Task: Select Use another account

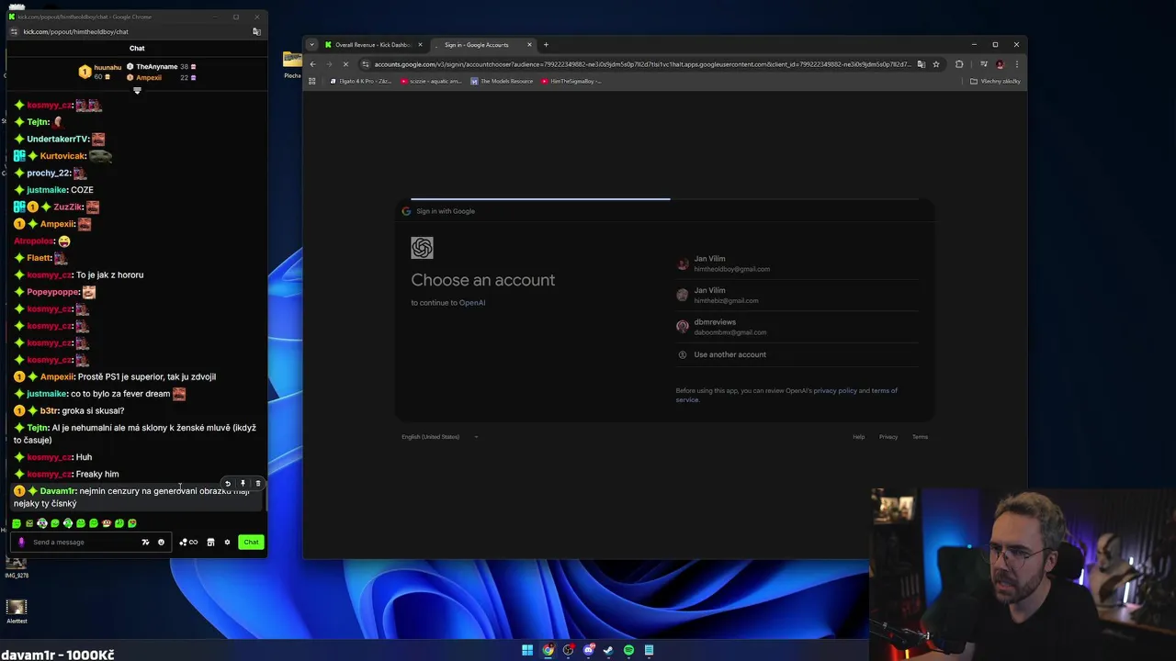Action: click(x=797, y=354)
